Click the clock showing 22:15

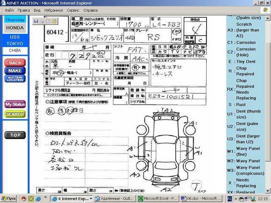[263, 199]
